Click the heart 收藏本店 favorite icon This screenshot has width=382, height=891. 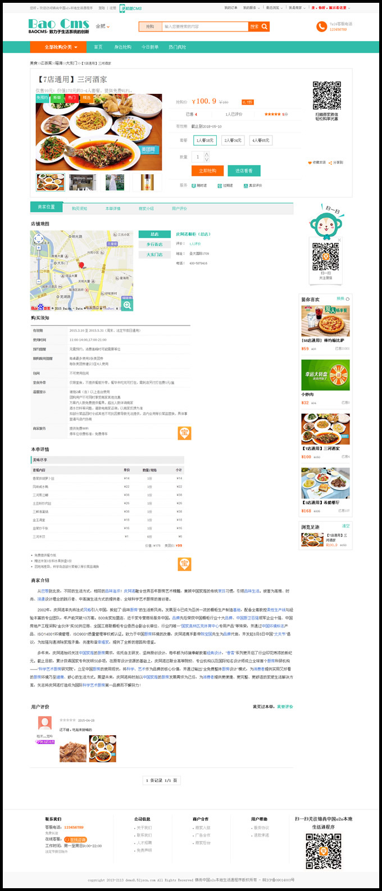(x=310, y=162)
